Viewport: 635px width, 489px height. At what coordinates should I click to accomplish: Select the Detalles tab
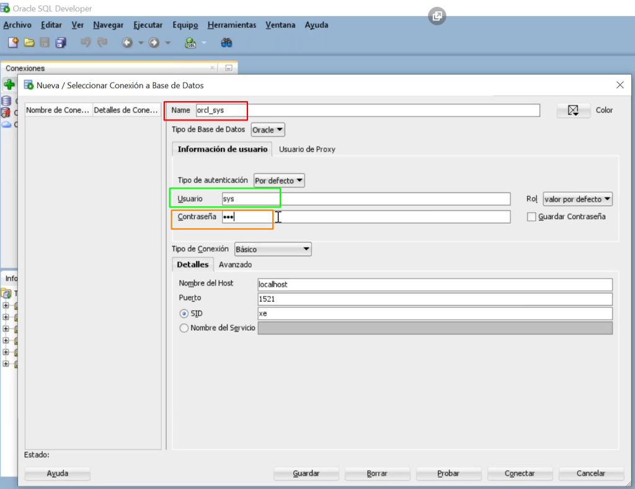click(x=193, y=264)
